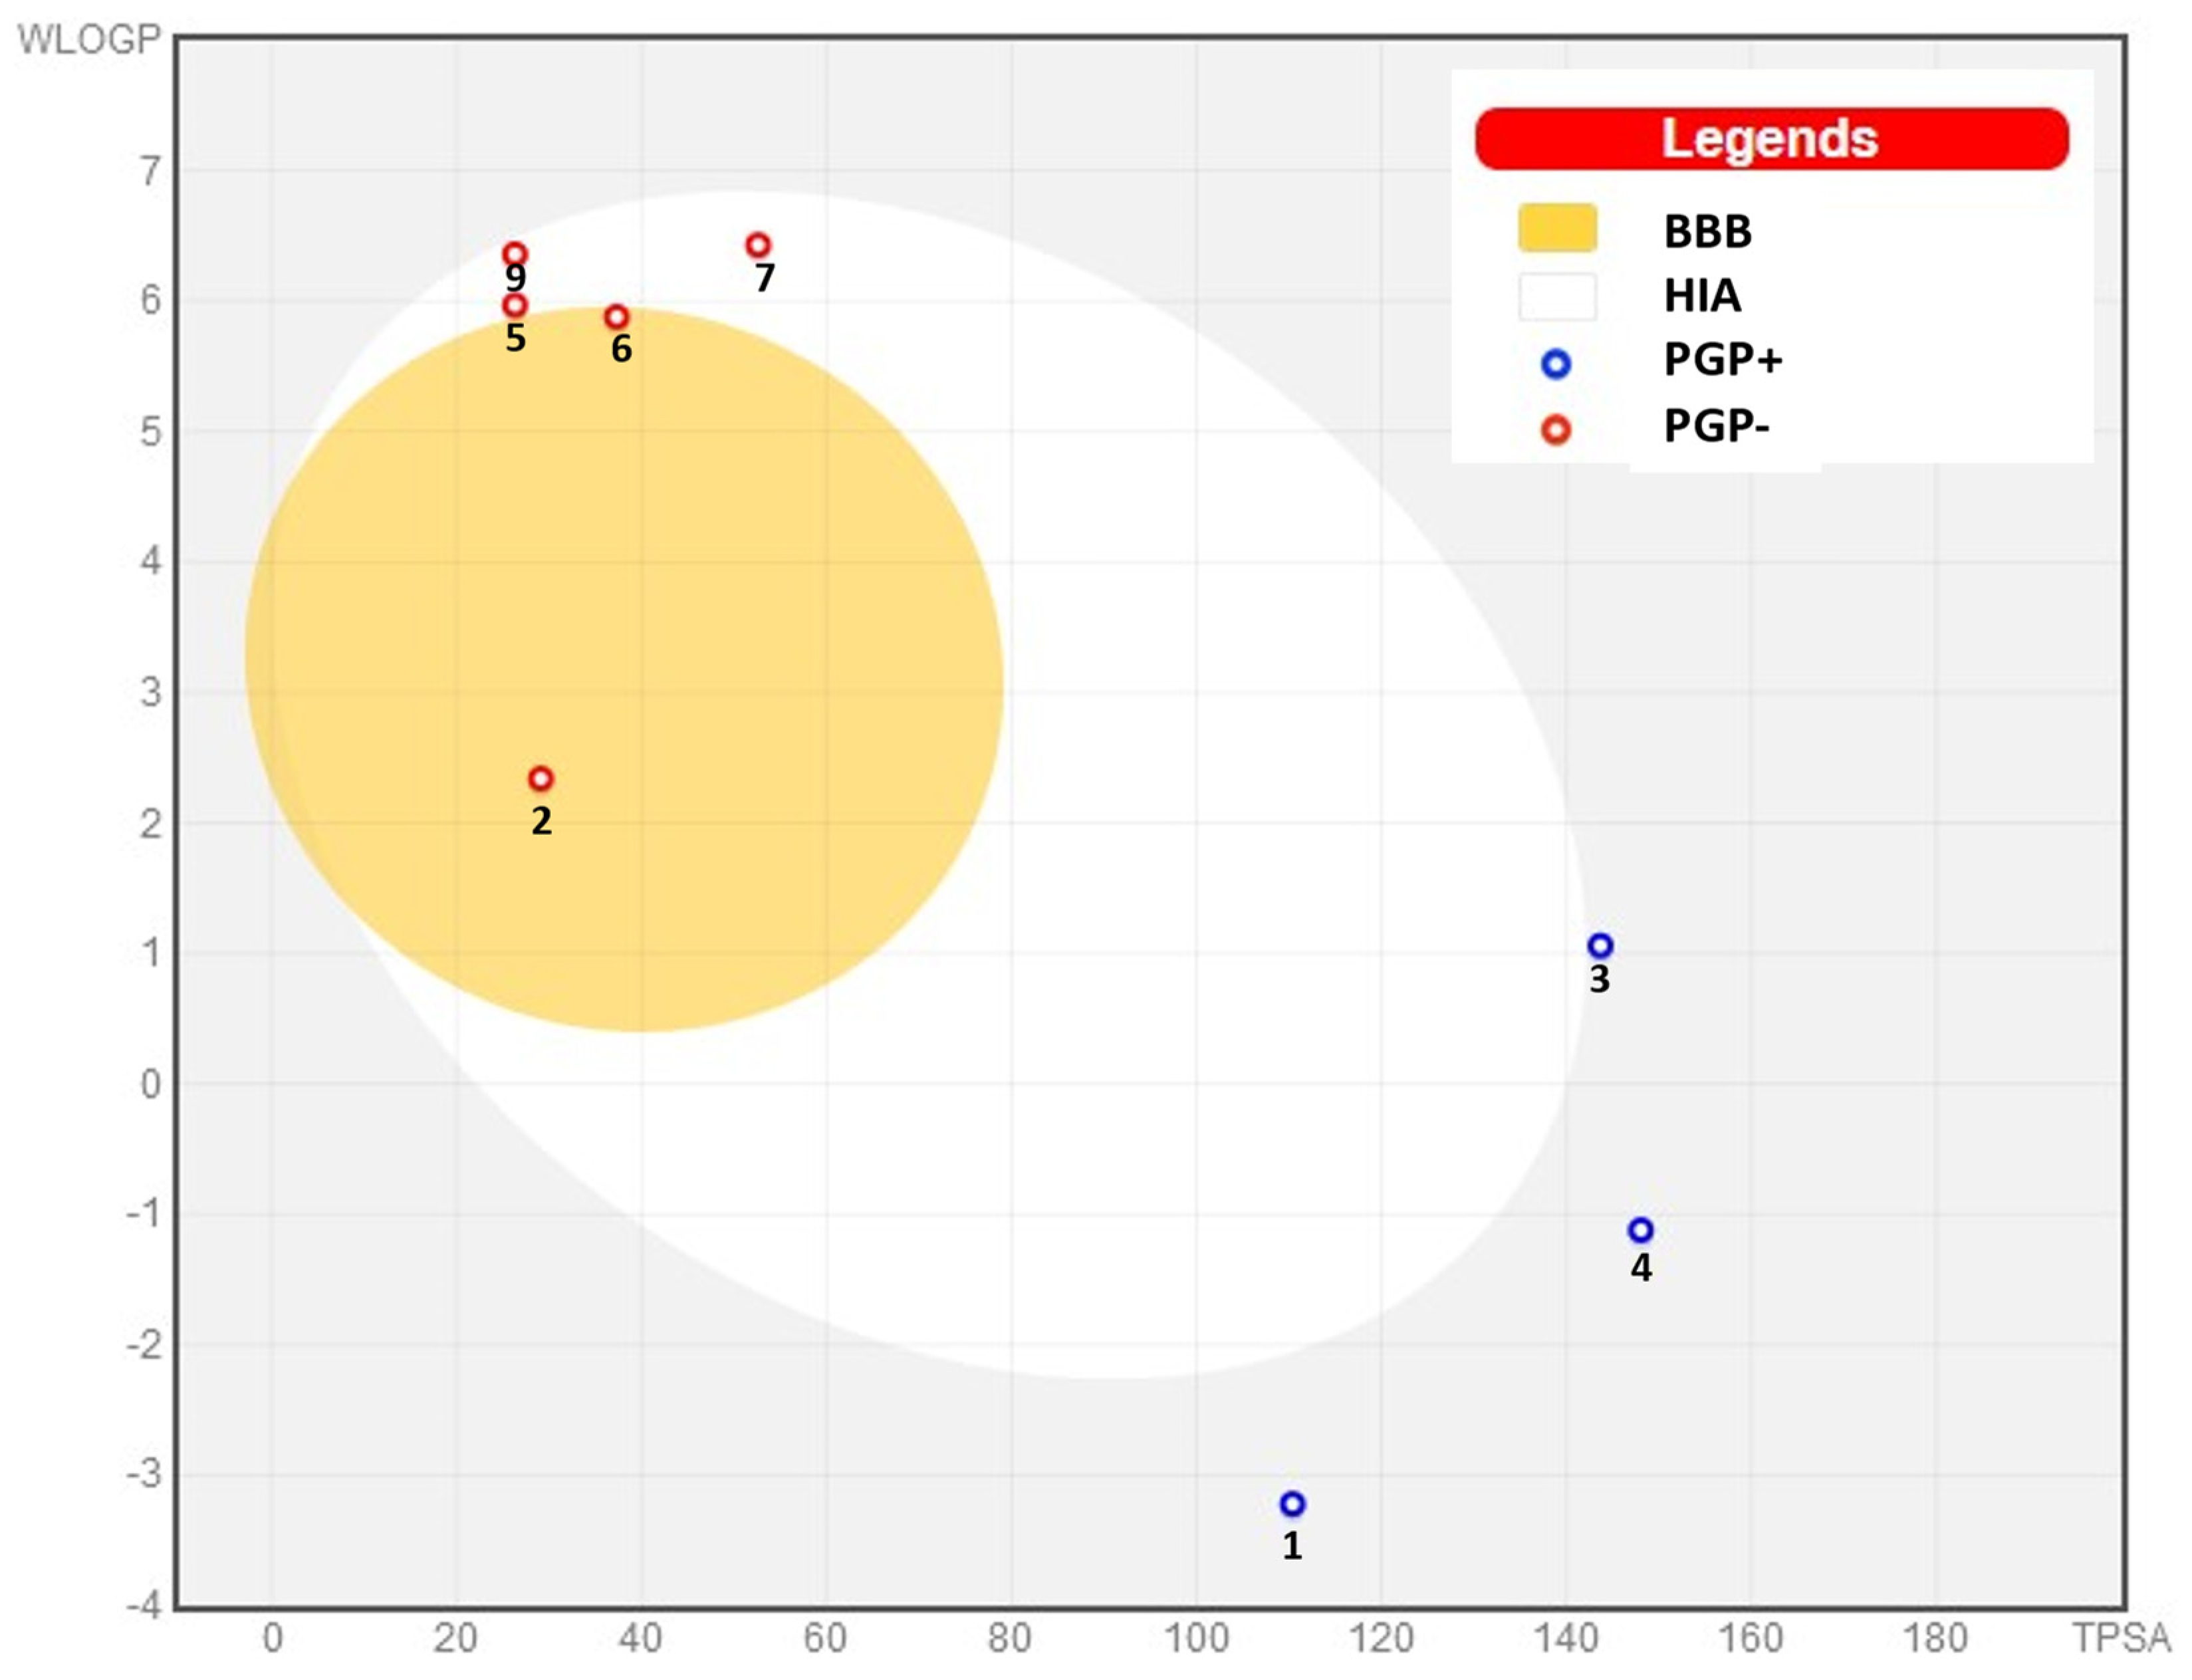Screen dimensions: 2192x1680
Task: Click the blue PGP+ legend marker
Action: (x=1556, y=364)
